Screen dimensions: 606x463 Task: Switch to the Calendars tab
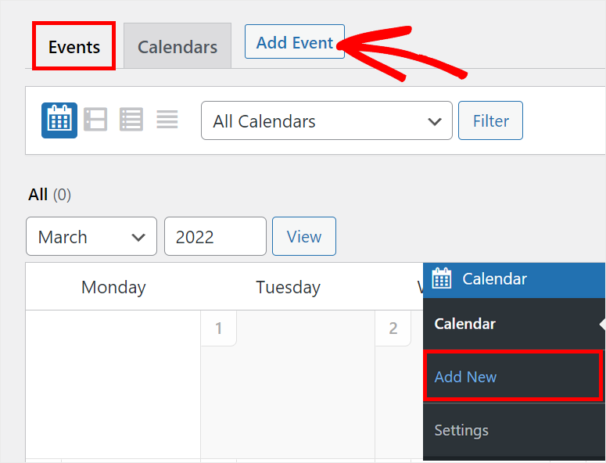point(177,47)
